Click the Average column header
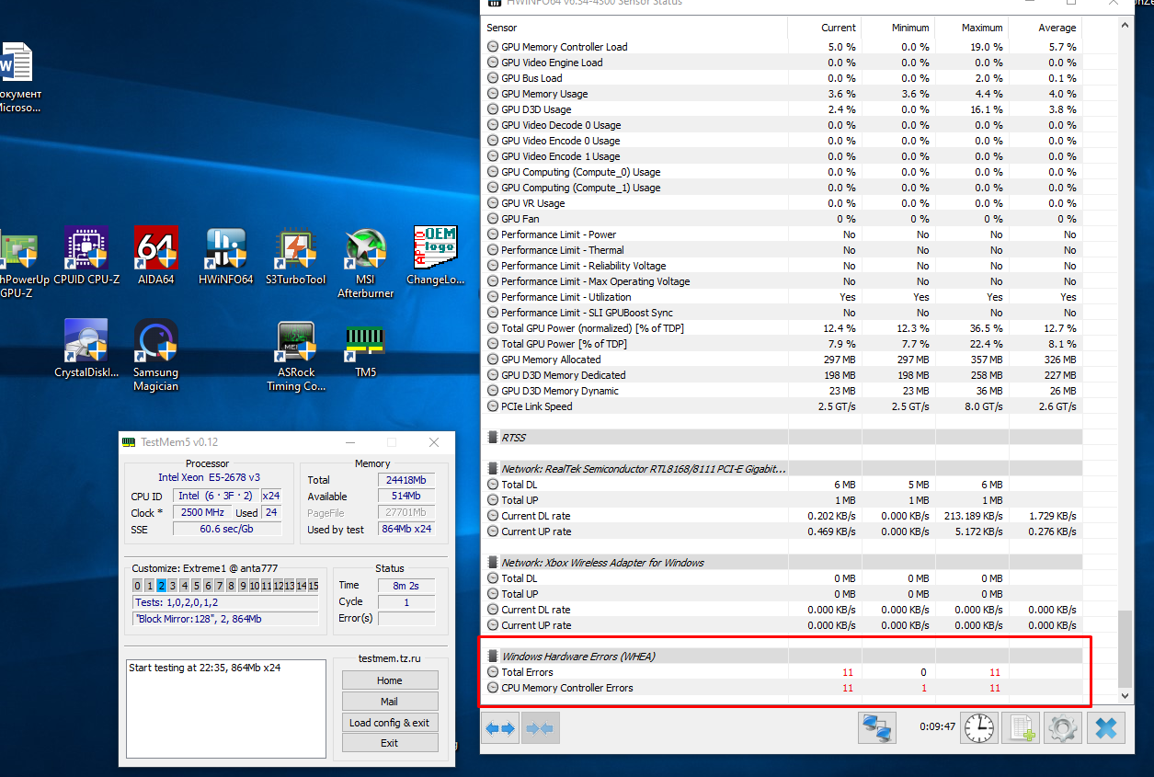Screen dimensions: 1154x777 pos(1057,28)
